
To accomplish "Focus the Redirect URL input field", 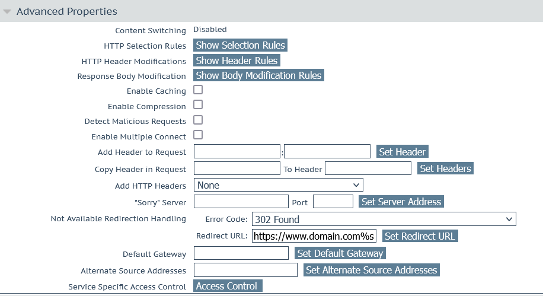I will [x=314, y=236].
